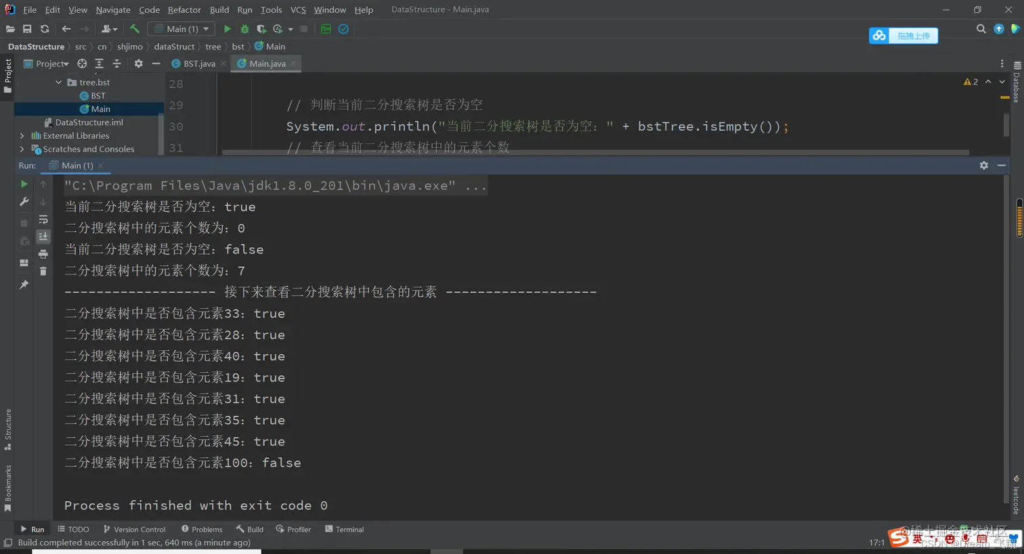Print the console output

[x=43, y=254]
